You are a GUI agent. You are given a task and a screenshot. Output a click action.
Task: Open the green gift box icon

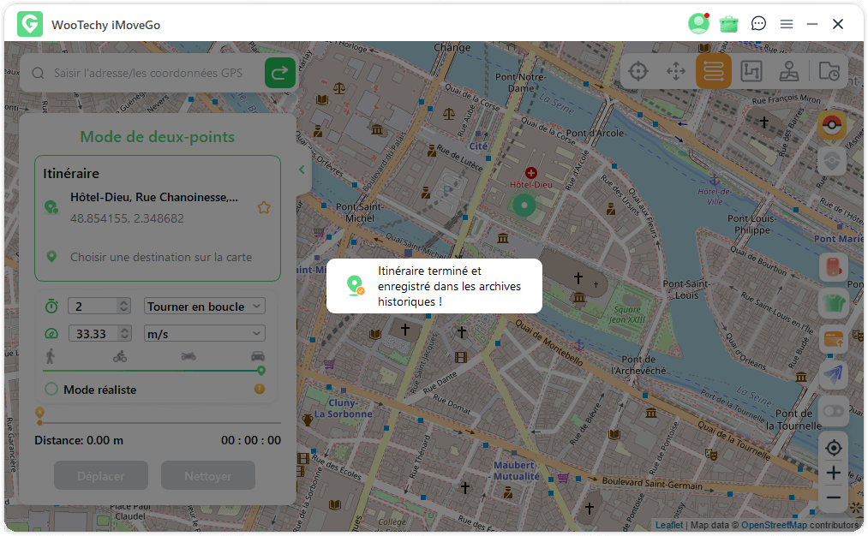coord(728,24)
